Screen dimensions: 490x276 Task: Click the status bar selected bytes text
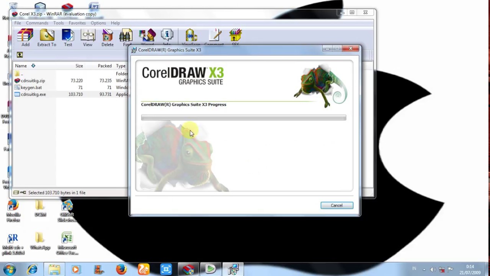57,193
